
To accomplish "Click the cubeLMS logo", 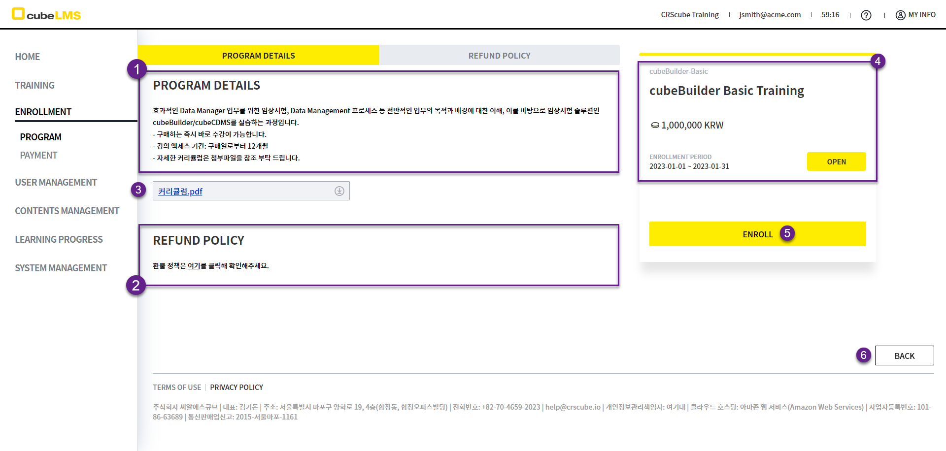I will (46, 14).
